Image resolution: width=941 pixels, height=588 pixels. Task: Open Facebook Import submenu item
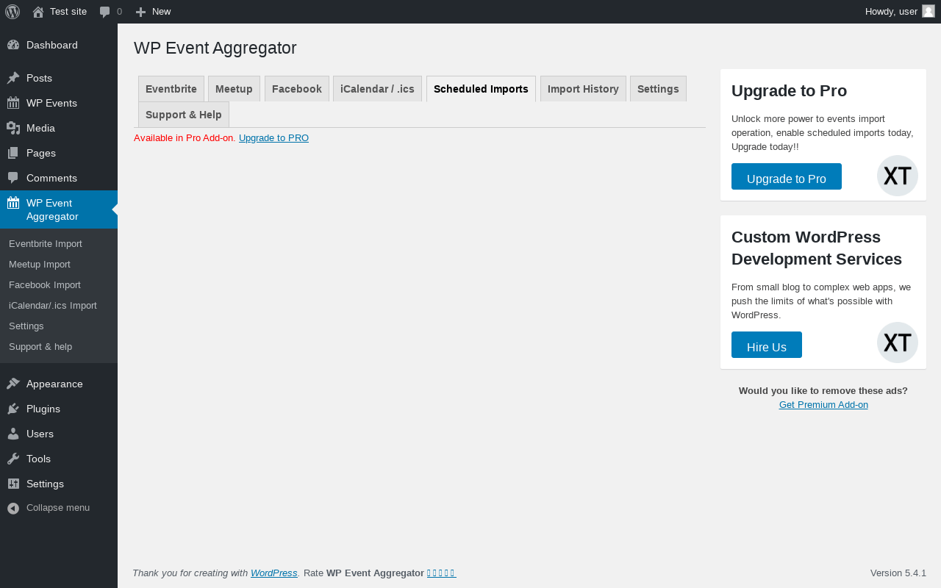point(45,284)
